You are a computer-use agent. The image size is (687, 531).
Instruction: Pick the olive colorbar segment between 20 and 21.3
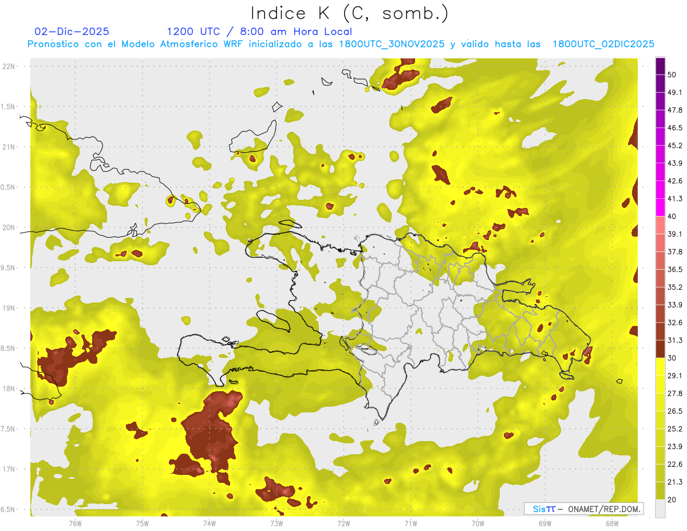[660, 490]
